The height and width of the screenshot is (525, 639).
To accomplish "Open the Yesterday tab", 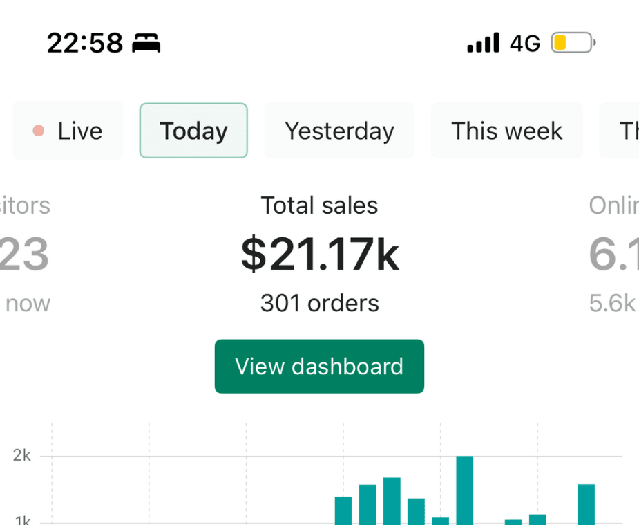I will (339, 131).
